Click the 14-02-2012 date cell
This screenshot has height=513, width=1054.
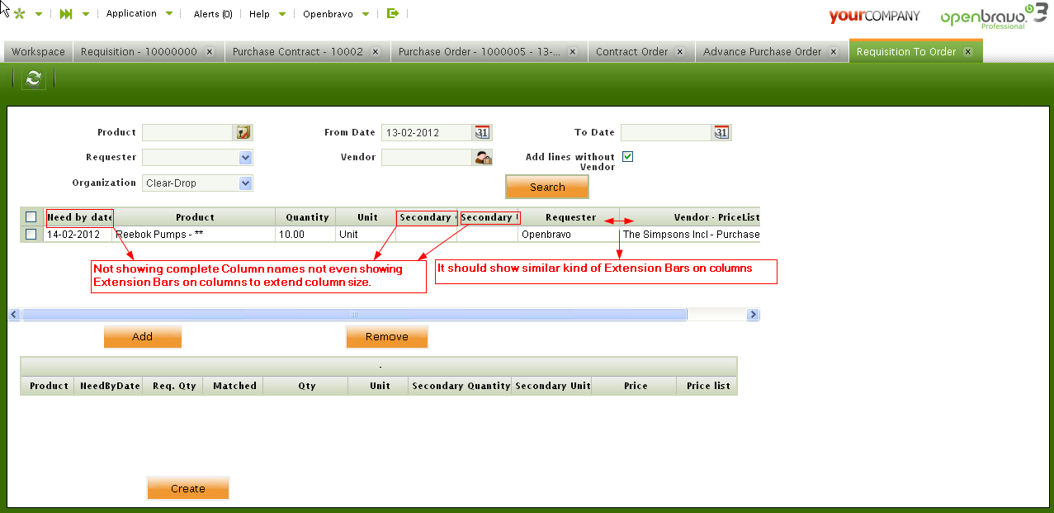[79, 235]
